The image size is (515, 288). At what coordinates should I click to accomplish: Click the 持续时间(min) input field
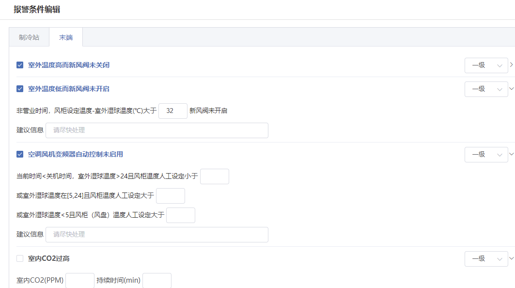click(157, 280)
